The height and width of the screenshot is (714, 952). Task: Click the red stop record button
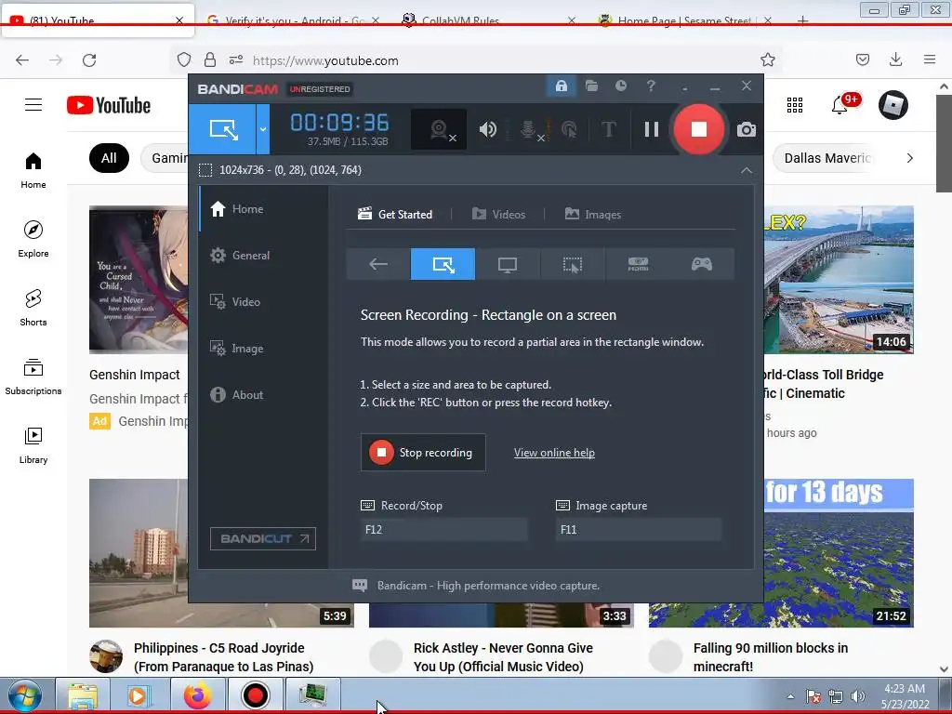(699, 129)
